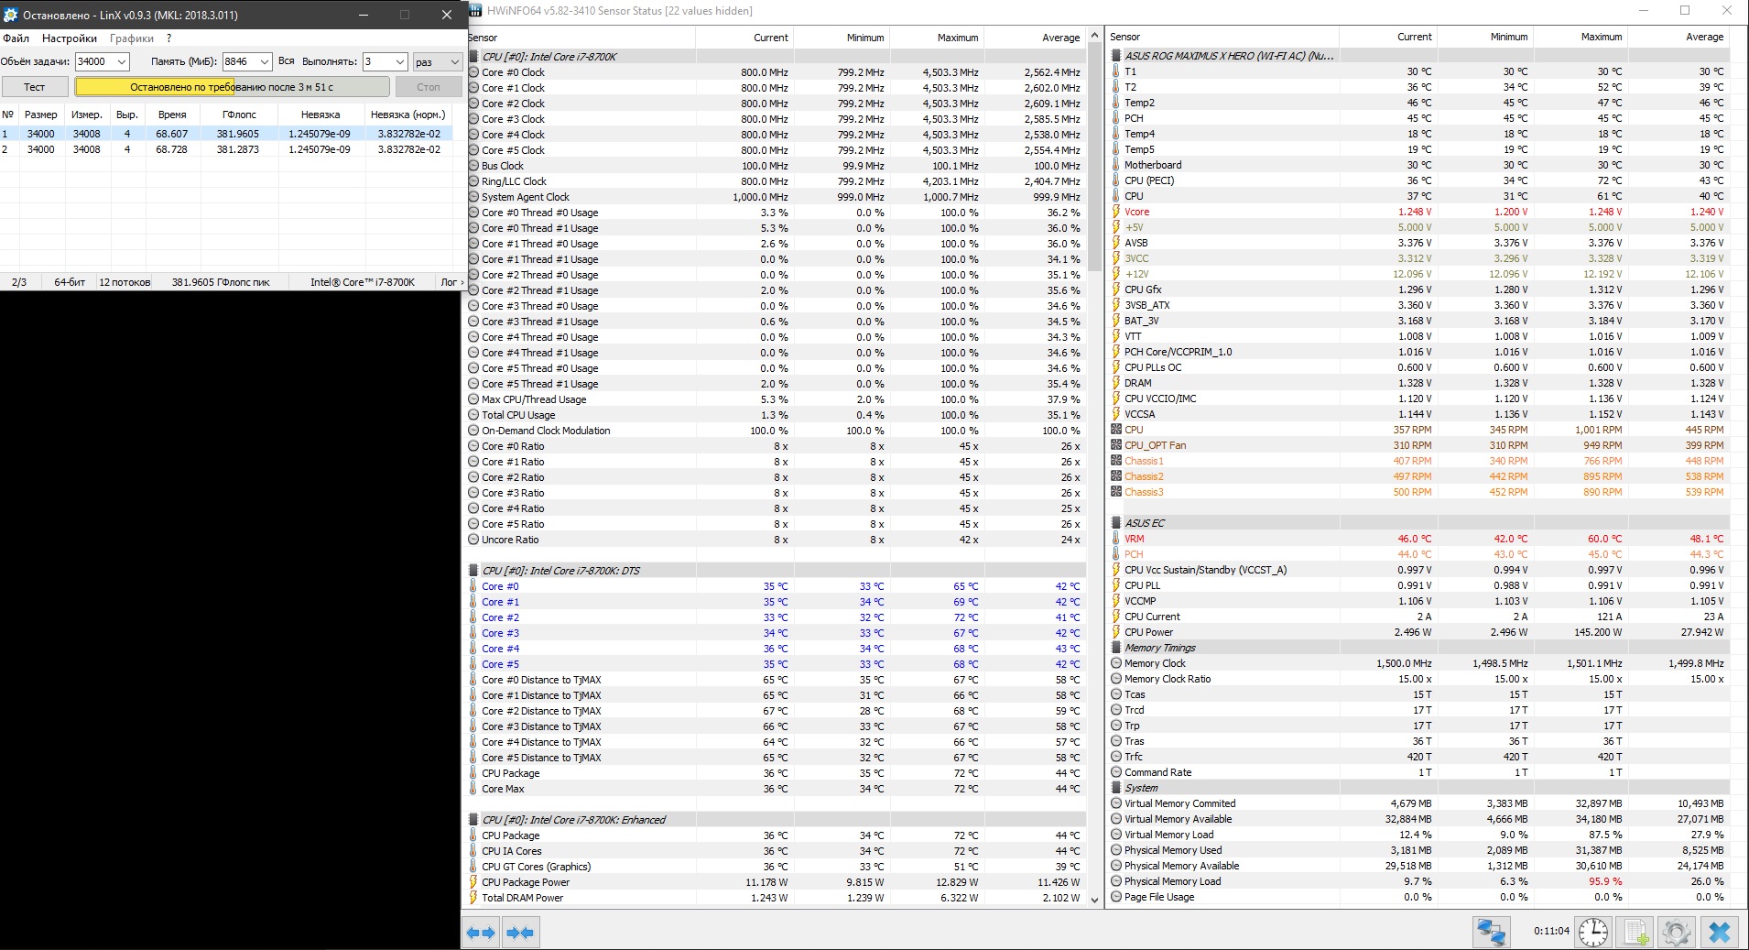The height and width of the screenshot is (950, 1749).
Task: Click the fan icon of the 'Chassis3' row
Action: pyautogui.click(x=1116, y=492)
